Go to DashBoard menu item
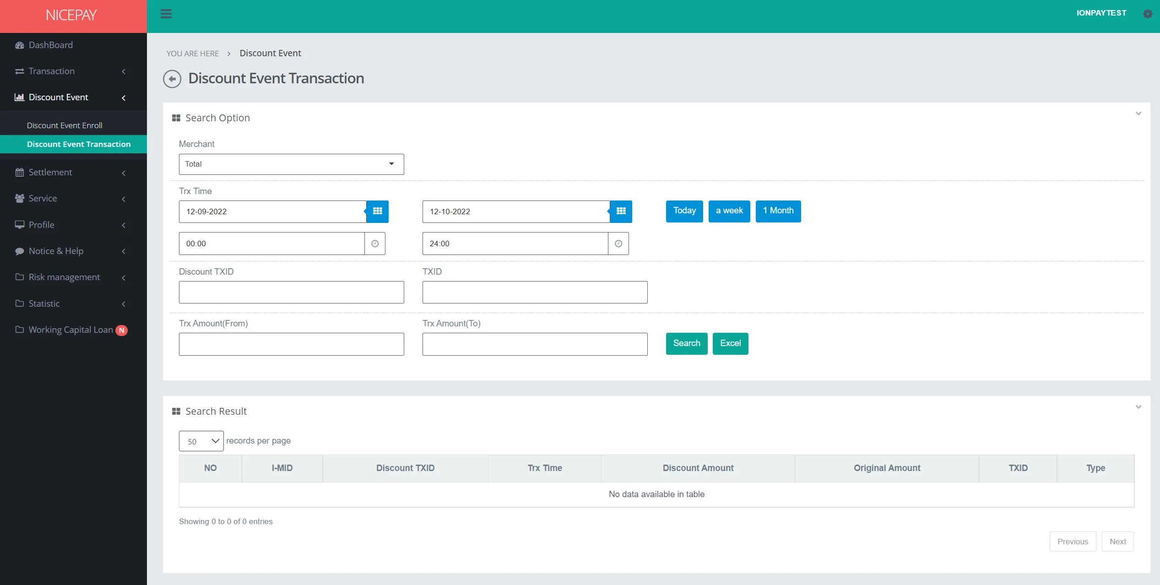The height and width of the screenshot is (585, 1160). coord(51,45)
